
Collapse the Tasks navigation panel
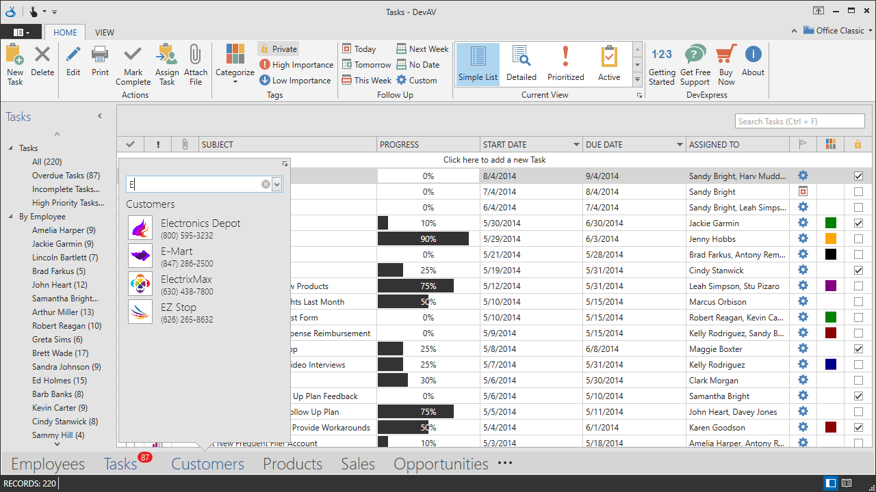100,116
